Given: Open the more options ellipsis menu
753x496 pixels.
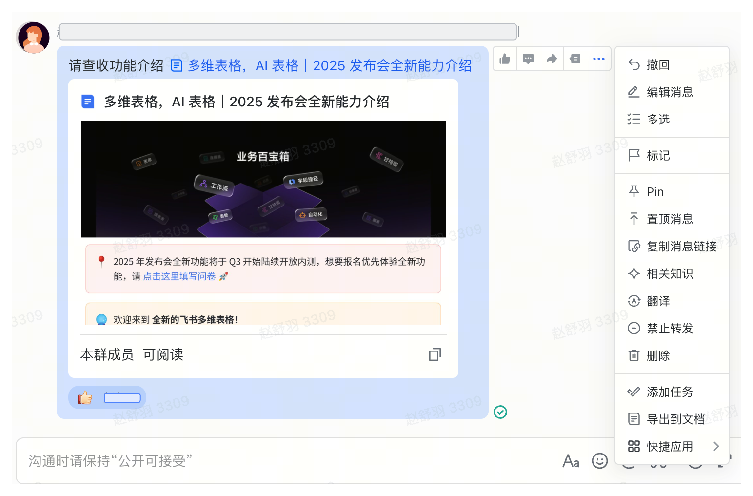Looking at the screenshot, I should [x=599, y=59].
